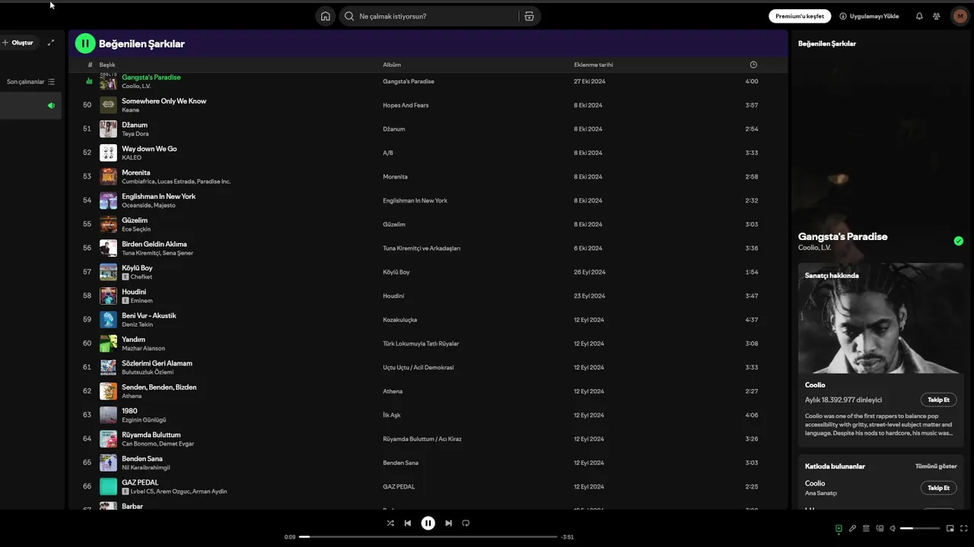Follow Coolio under Katkıda bulunanlar
This screenshot has width=974, height=547.
(x=938, y=488)
